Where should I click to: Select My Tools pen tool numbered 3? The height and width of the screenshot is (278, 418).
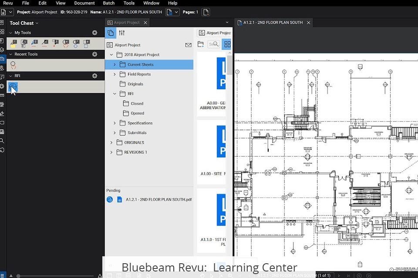pyautogui.click(x=34, y=43)
